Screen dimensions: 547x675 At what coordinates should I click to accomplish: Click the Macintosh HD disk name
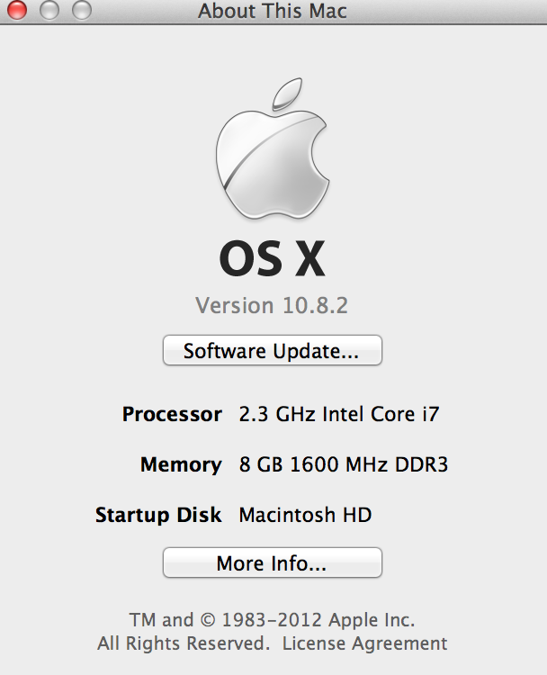305,516
